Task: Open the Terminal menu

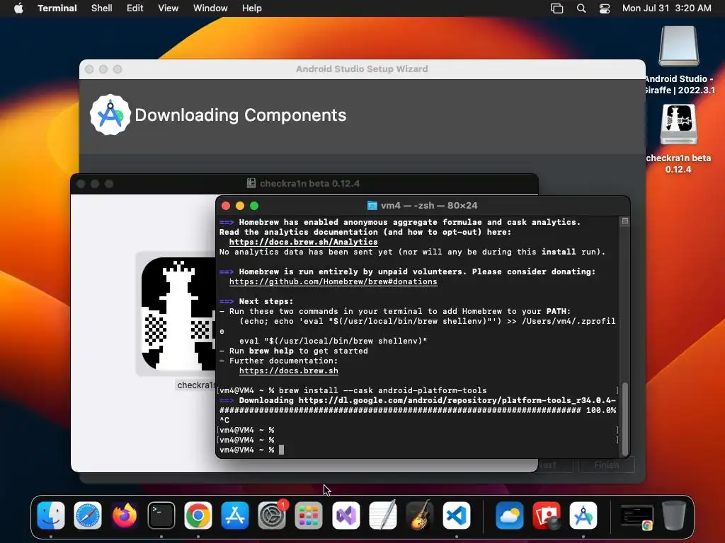Action: (57, 8)
